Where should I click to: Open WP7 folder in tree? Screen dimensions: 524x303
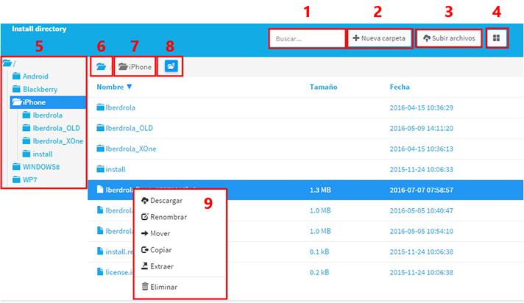coord(24,179)
